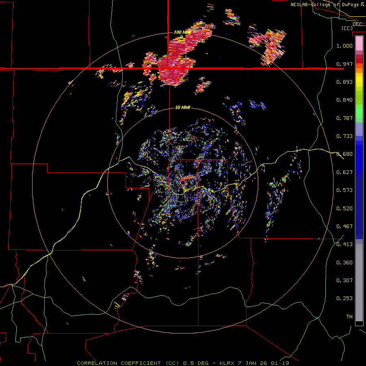Select the 0.947 scale label

click(x=344, y=64)
